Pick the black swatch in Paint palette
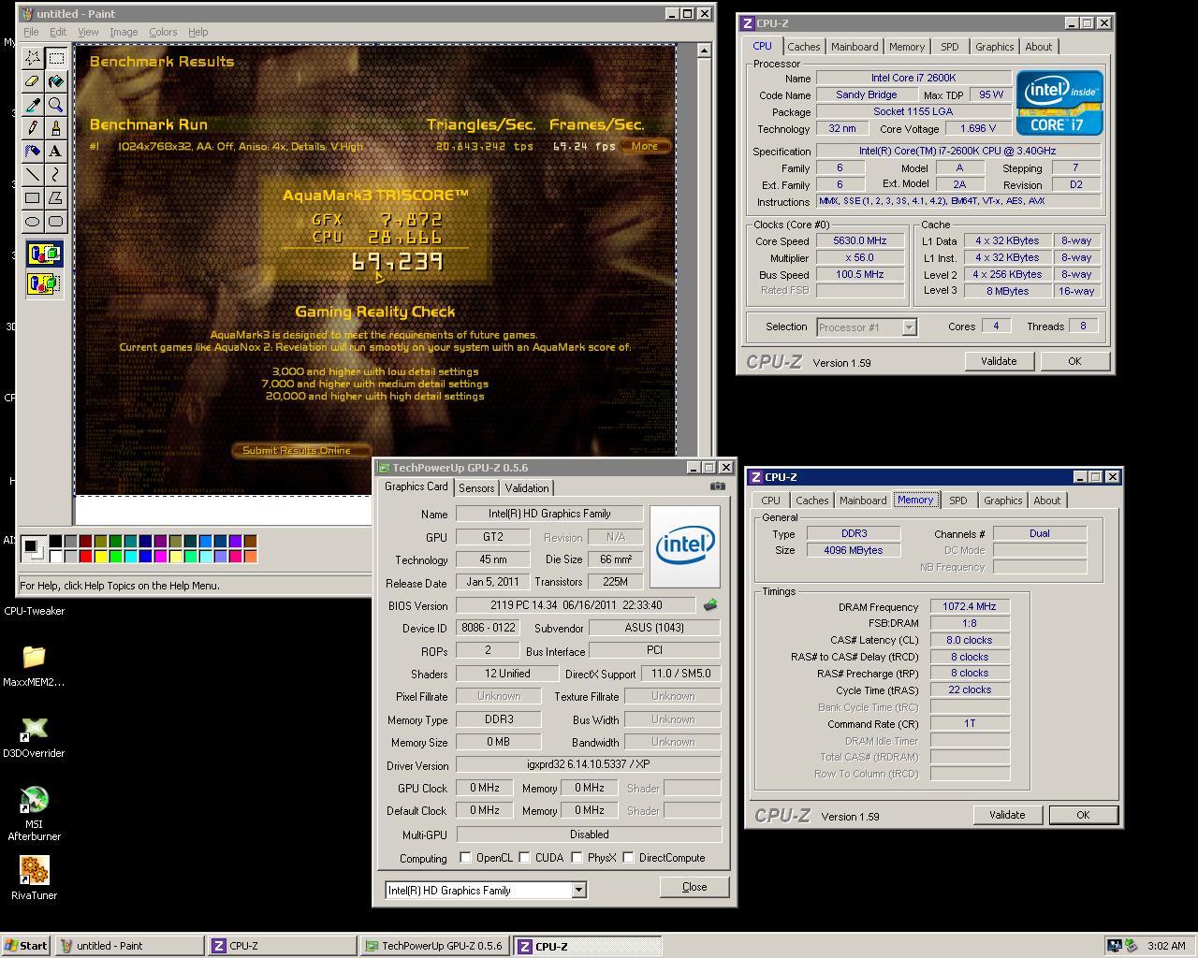 click(x=55, y=542)
